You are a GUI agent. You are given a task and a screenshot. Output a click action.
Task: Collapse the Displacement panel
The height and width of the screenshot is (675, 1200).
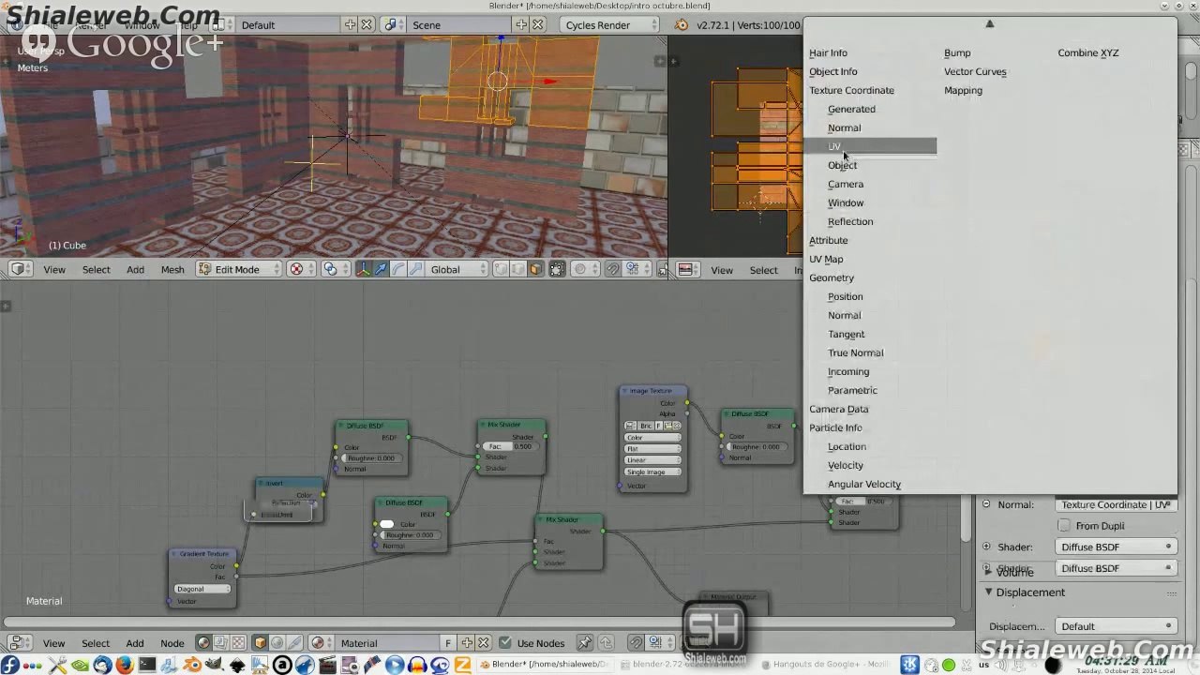[x=989, y=592]
